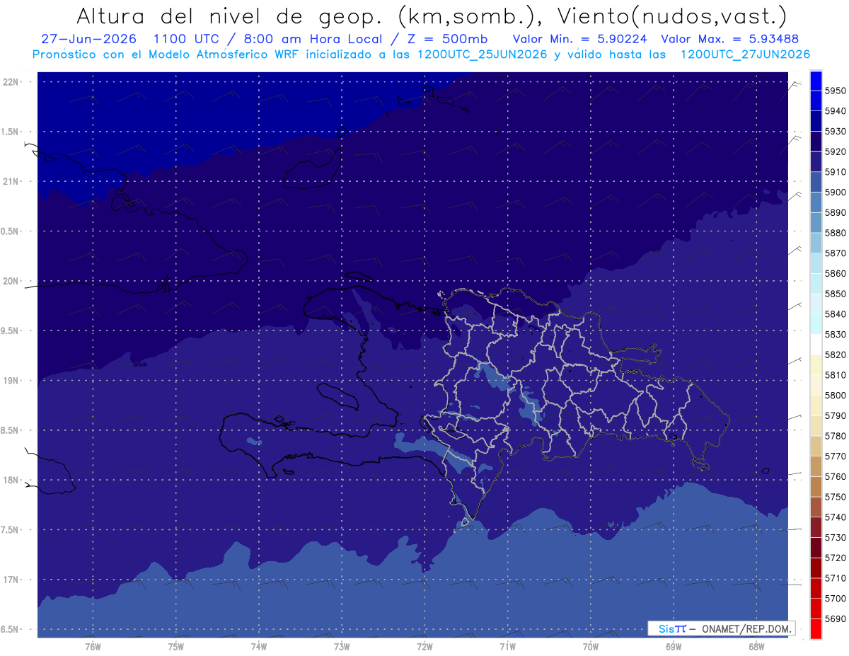The image size is (849, 656).
Task: Click the '1.5N' latitude axis label
Action: (11, 132)
